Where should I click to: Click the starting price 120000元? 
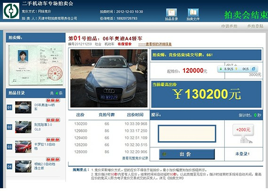(x=195, y=70)
